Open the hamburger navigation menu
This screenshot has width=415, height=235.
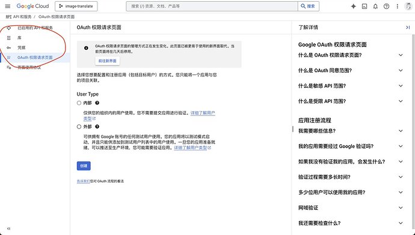(8, 6)
